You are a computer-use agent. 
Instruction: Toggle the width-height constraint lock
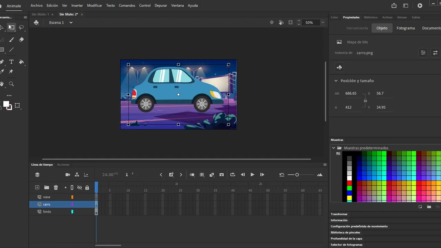(365, 100)
